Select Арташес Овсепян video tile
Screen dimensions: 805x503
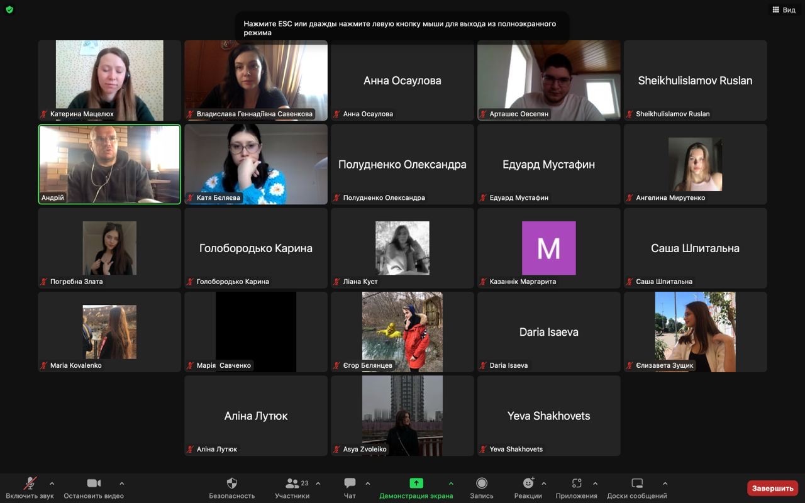(549, 80)
